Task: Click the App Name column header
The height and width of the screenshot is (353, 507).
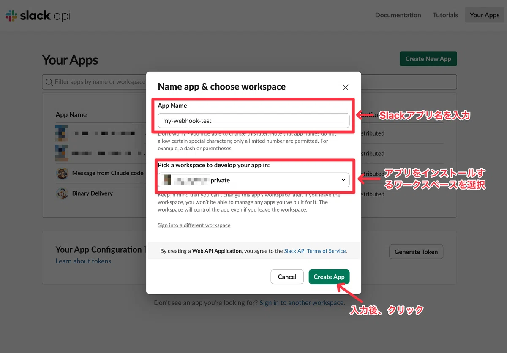Action: pyautogui.click(x=71, y=115)
